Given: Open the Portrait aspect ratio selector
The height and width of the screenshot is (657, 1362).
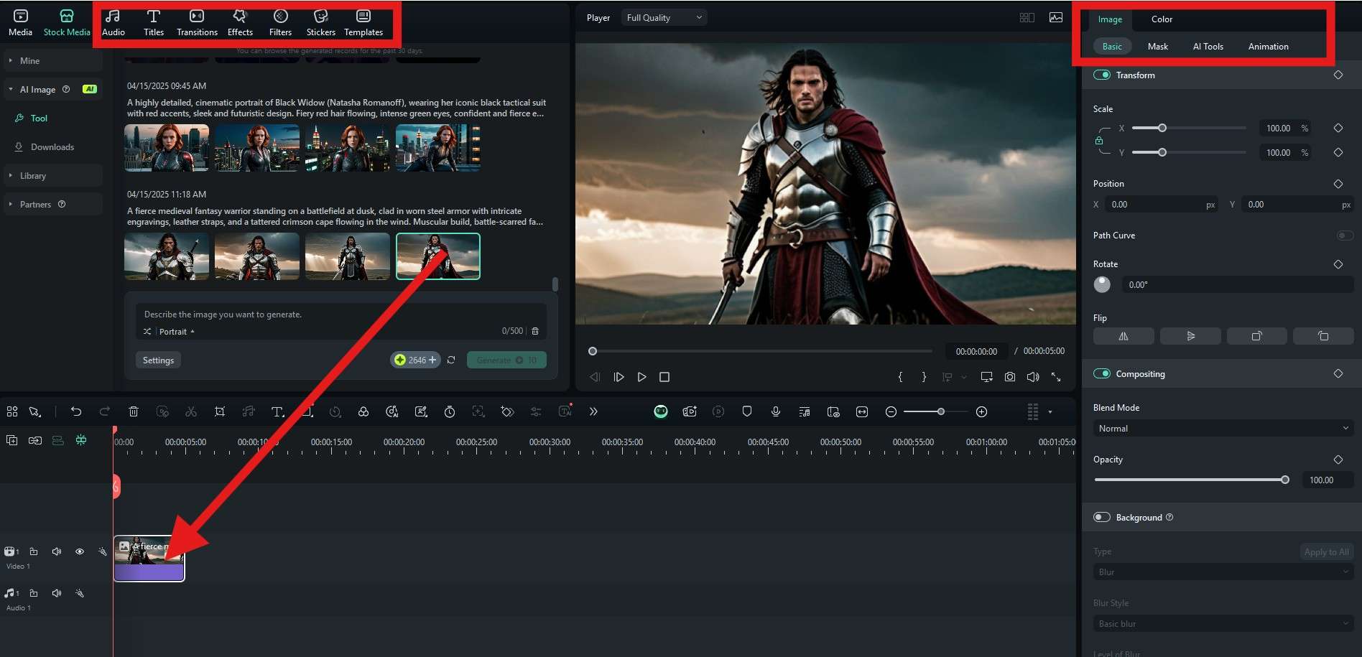Looking at the screenshot, I should point(177,332).
